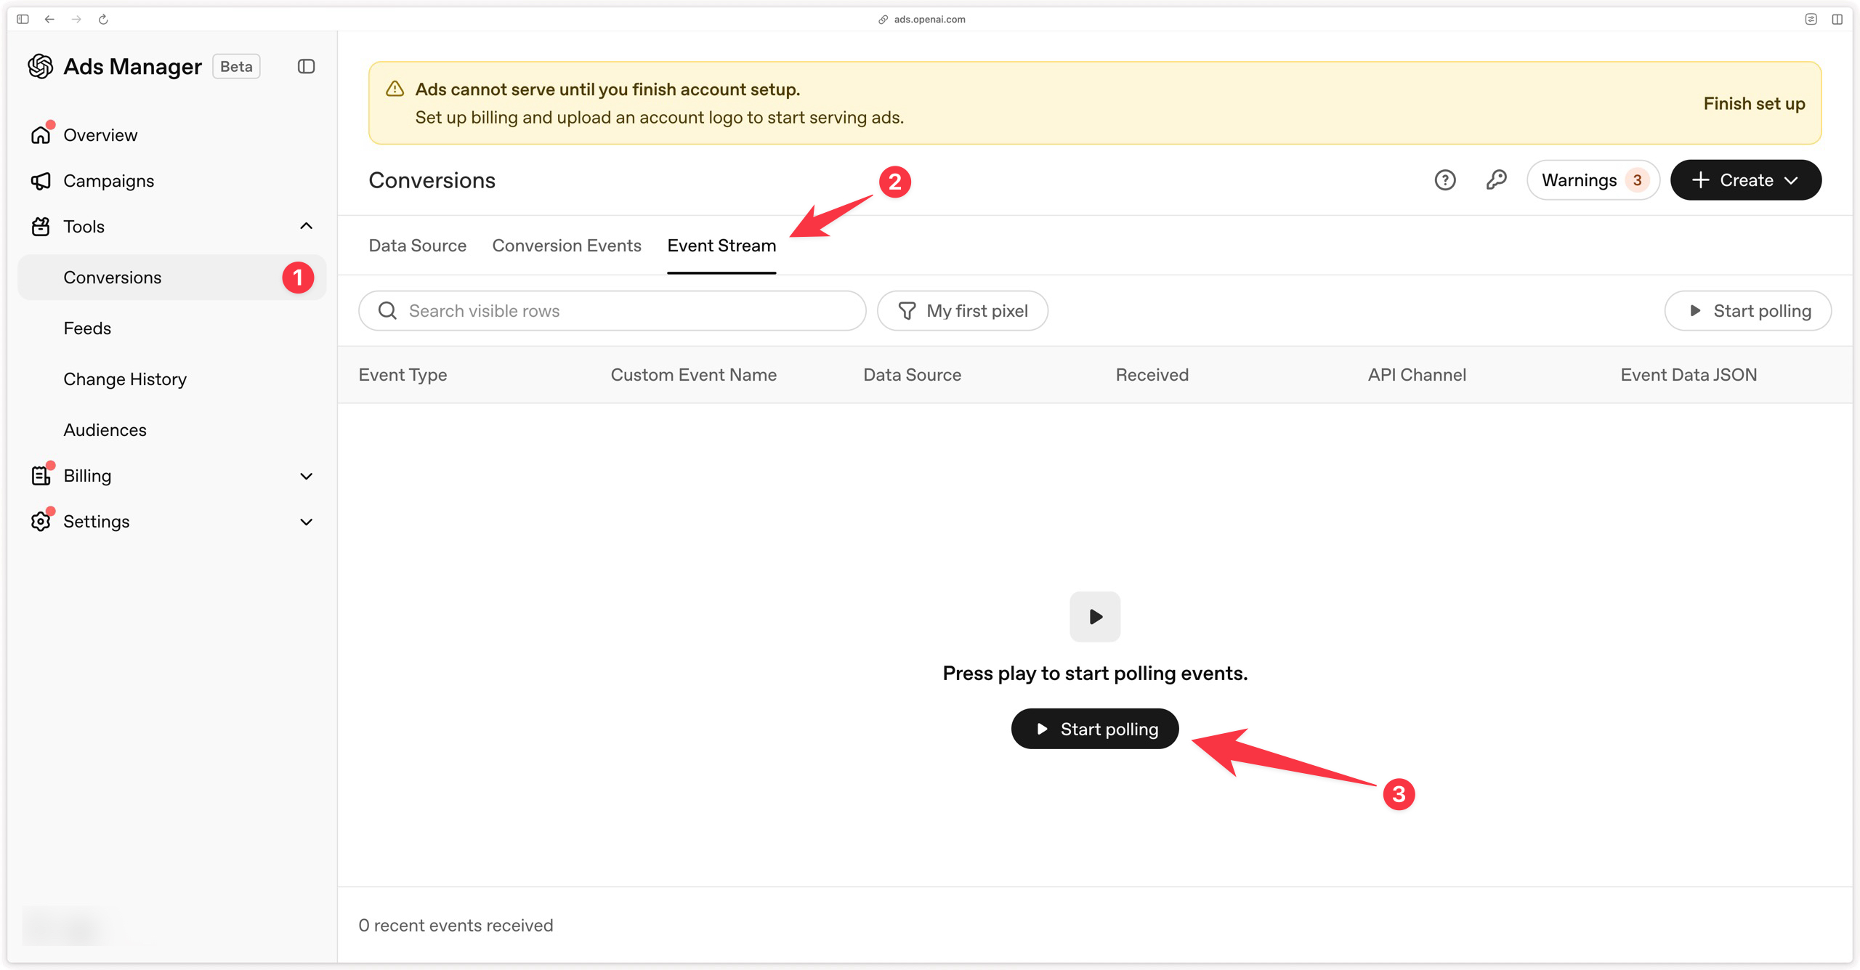The height and width of the screenshot is (970, 1860).
Task: Open Change History under Tools
Action: coord(125,379)
